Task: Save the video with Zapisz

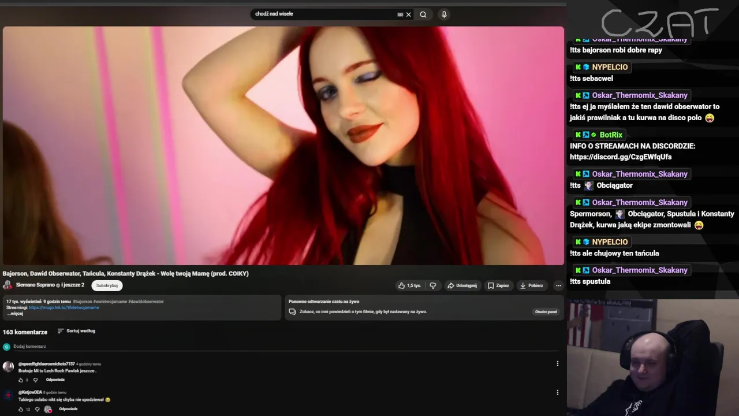Action: point(498,285)
